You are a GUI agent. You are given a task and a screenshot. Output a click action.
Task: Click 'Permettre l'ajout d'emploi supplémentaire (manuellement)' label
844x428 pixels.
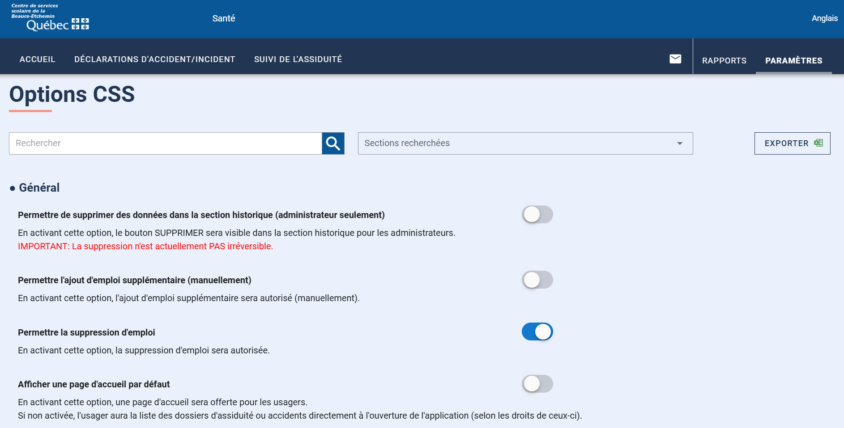tap(135, 280)
